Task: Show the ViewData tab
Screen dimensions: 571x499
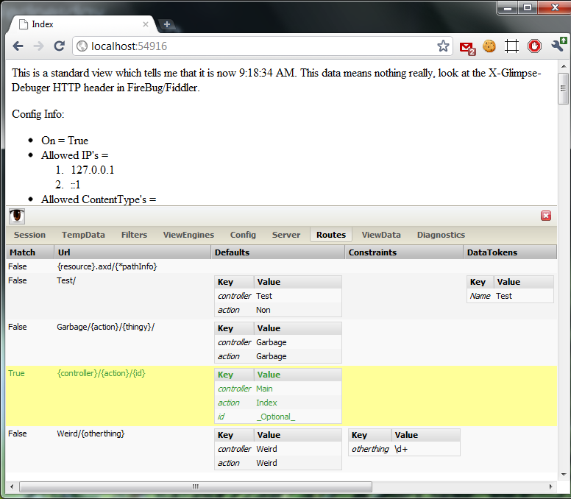Action: click(x=381, y=235)
